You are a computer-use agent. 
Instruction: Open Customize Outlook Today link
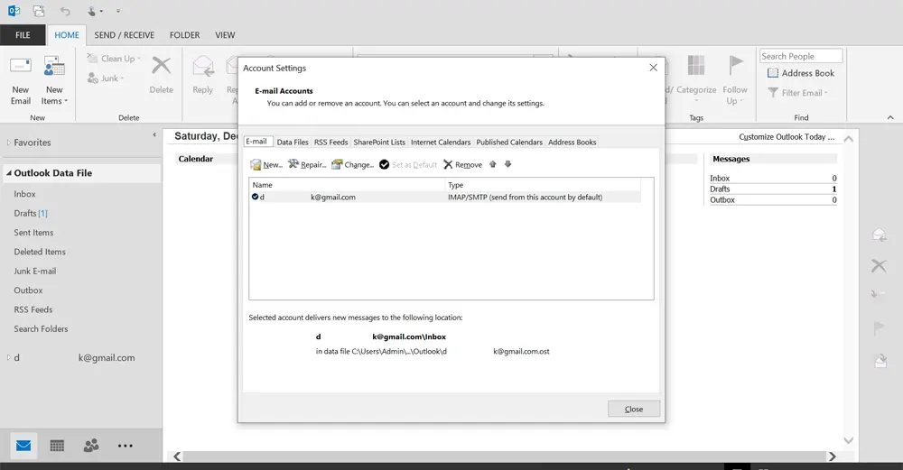pyautogui.click(x=787, y=137)
